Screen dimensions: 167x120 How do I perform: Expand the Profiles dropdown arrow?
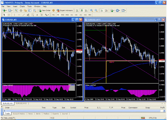[x=12, y=11]
